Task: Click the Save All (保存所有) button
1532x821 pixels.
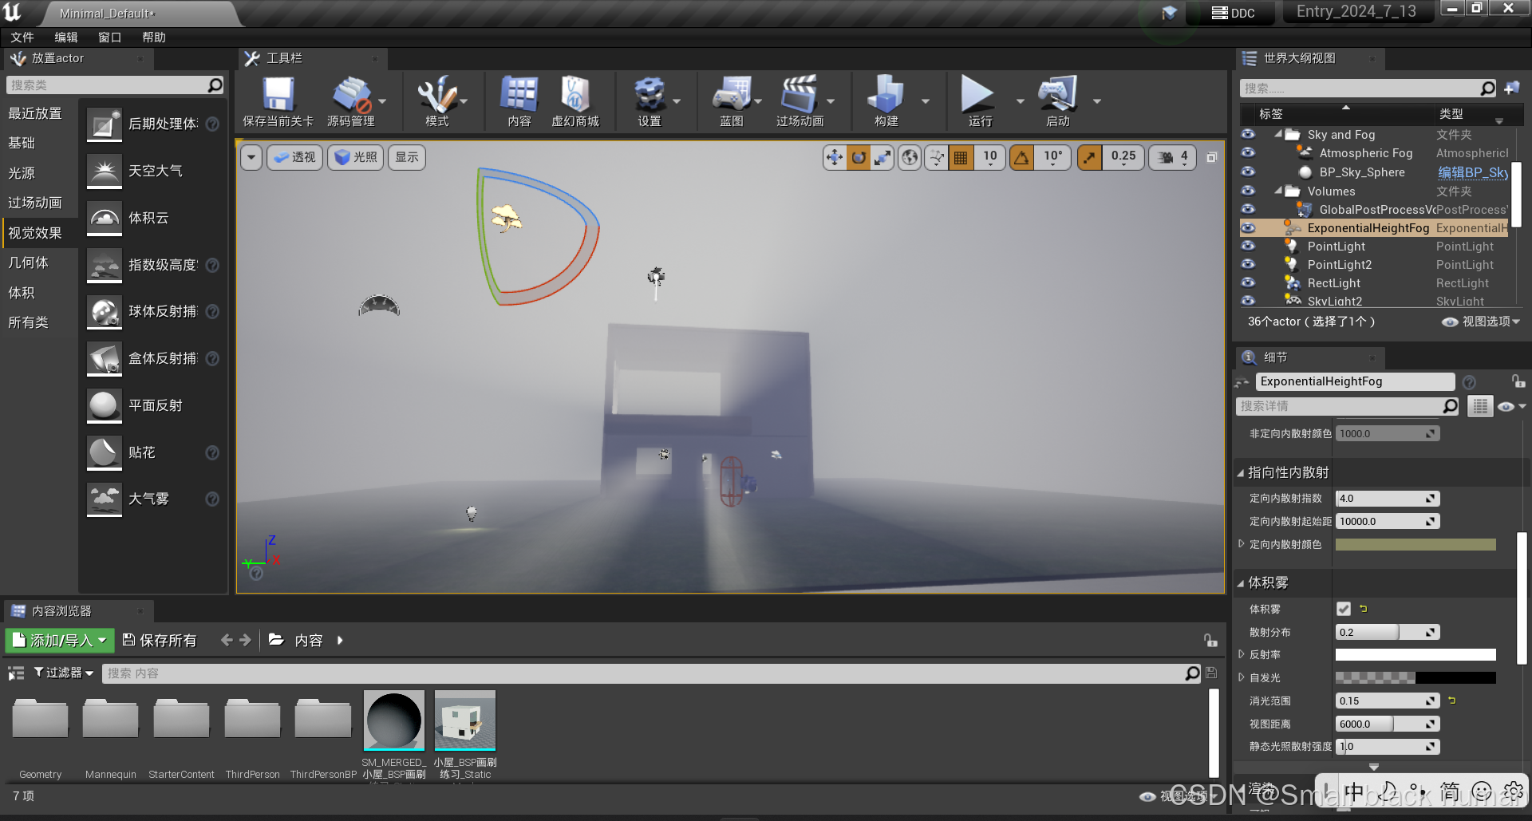Action: (x=160, y=641)
